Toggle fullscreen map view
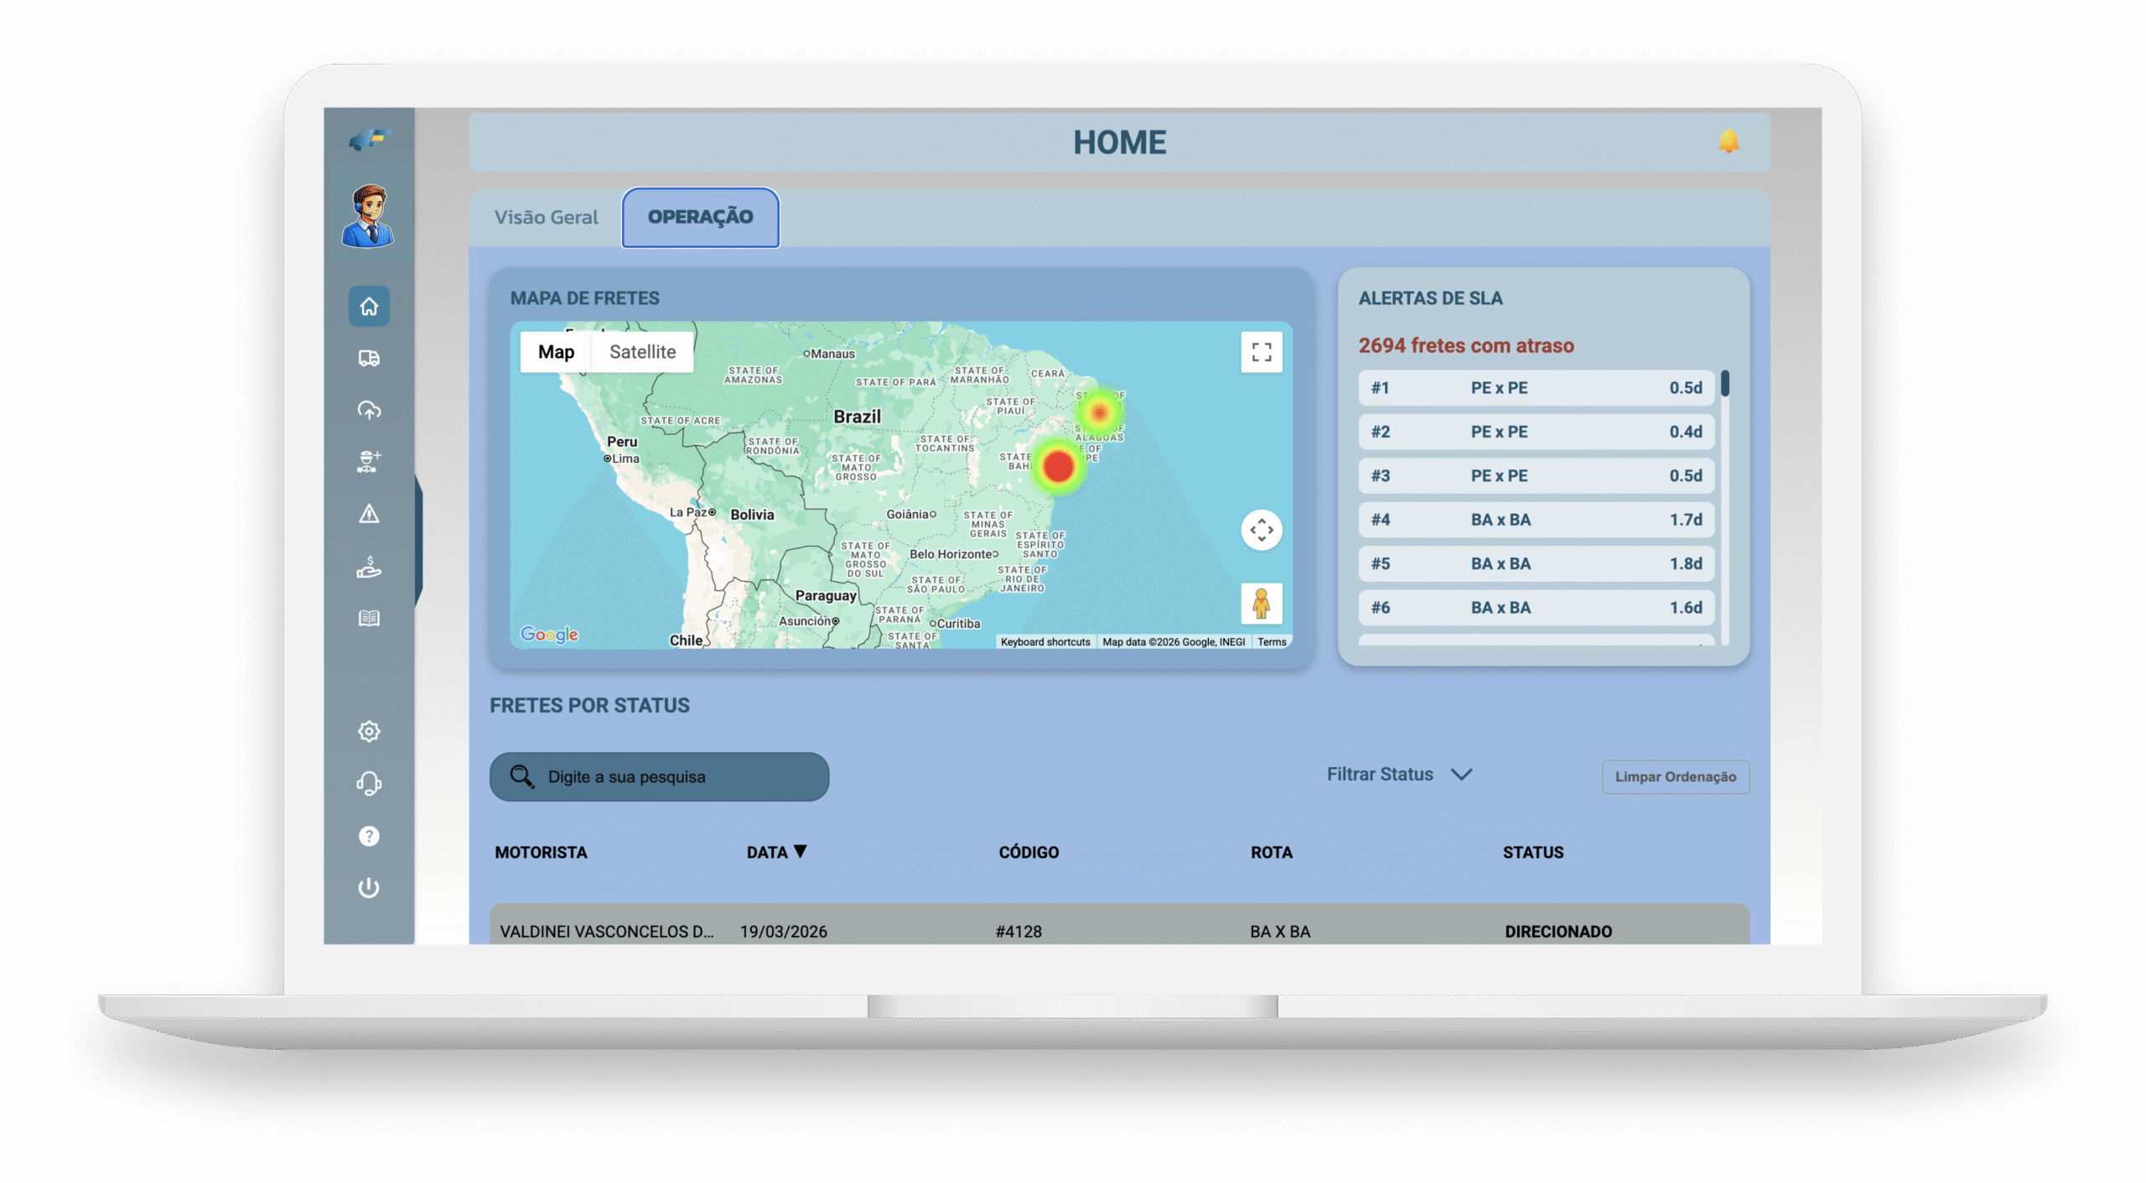This screenshot has width=2146, height=1183. 1261,352
